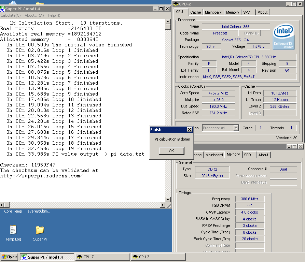305x262 pixels.
Task: Open the Mainboard tab in top CPU-Z
Action: pos(213,12)
